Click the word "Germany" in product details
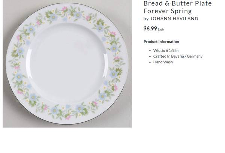The height and width of the screenshot is (153, 225). [195, 56]
